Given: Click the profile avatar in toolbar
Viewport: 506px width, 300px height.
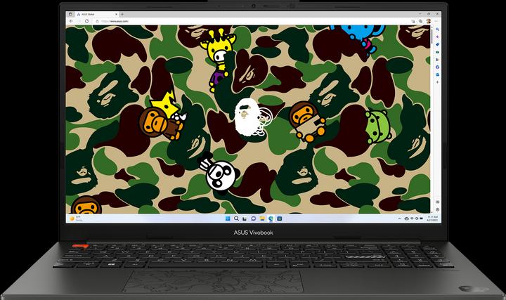Looking at the screenshot, I should pos(428,21).
